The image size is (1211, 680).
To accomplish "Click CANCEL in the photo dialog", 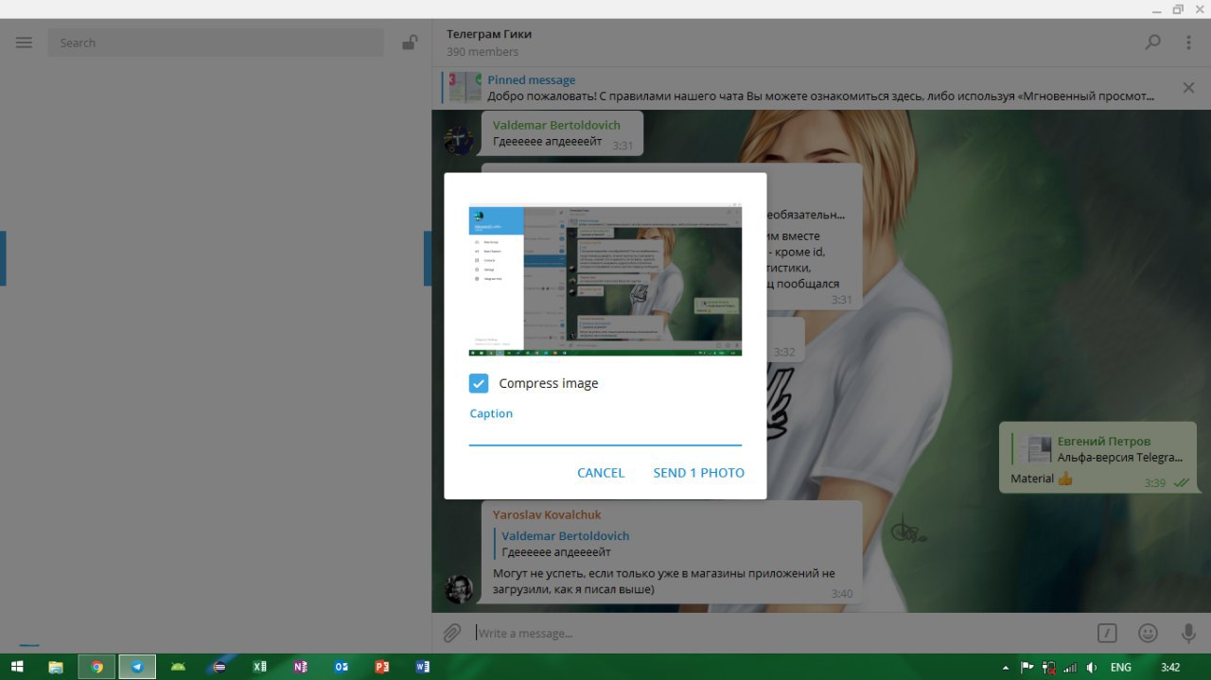I will tap(601, 473).
